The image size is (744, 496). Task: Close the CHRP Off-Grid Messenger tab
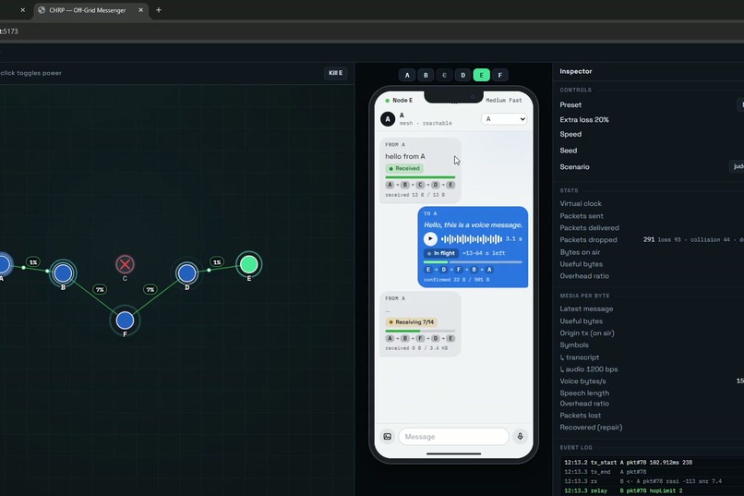coord(140,10)
